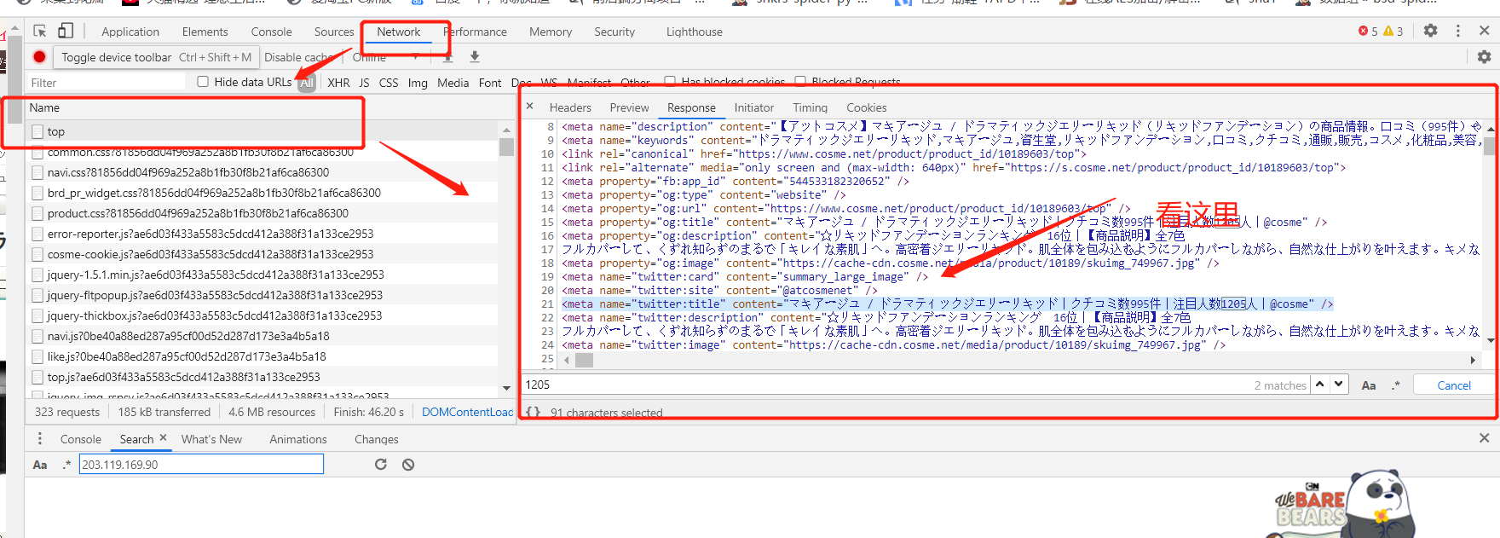Filter requests by JS
Viewport: 1500px width, 538px height.
coord(364,83)
